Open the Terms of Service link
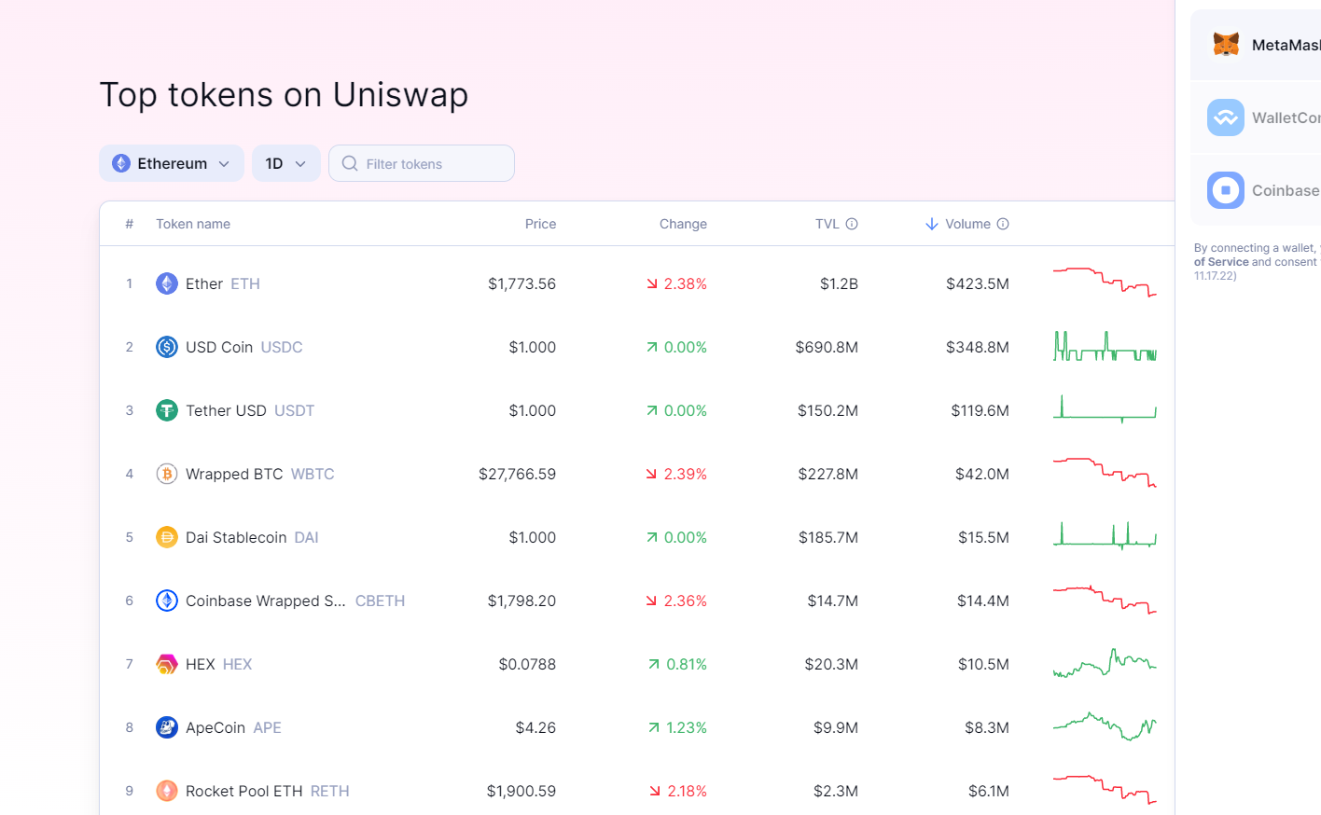Screen dimensions: 1321x815 click(1221, 262)
